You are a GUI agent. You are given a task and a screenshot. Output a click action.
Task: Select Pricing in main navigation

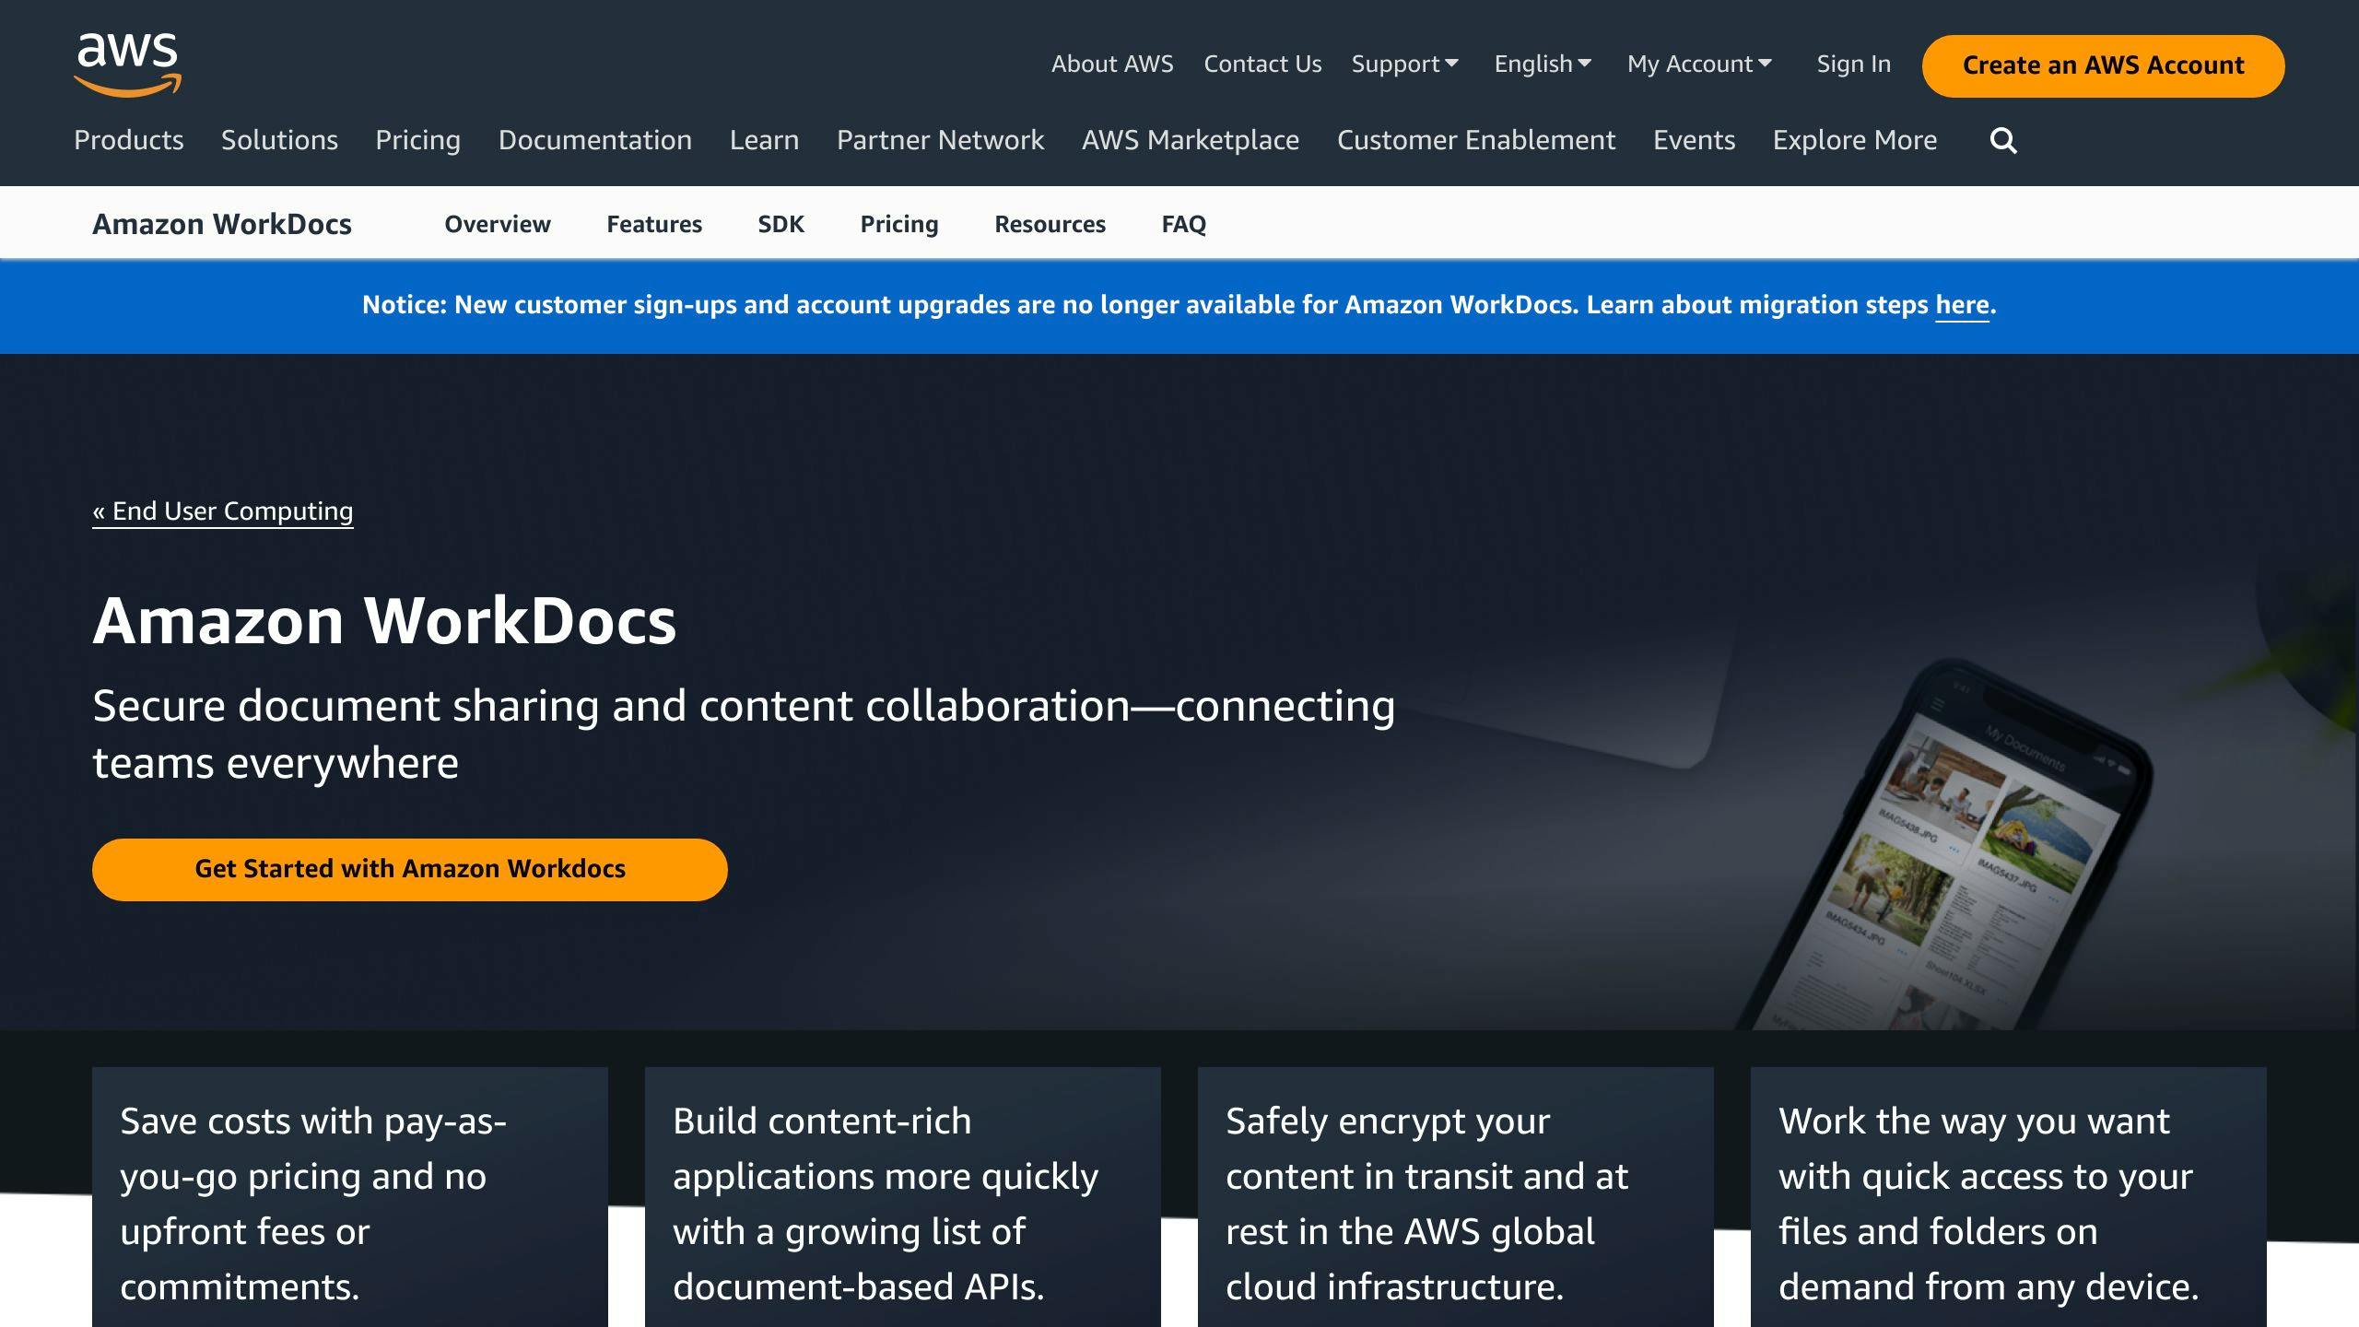click(417, 140)
